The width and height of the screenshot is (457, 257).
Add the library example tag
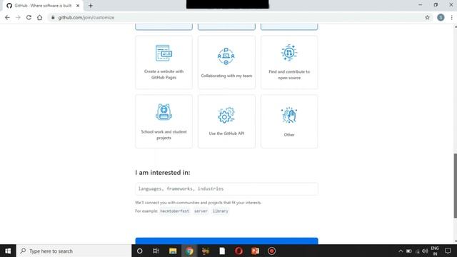221,211
